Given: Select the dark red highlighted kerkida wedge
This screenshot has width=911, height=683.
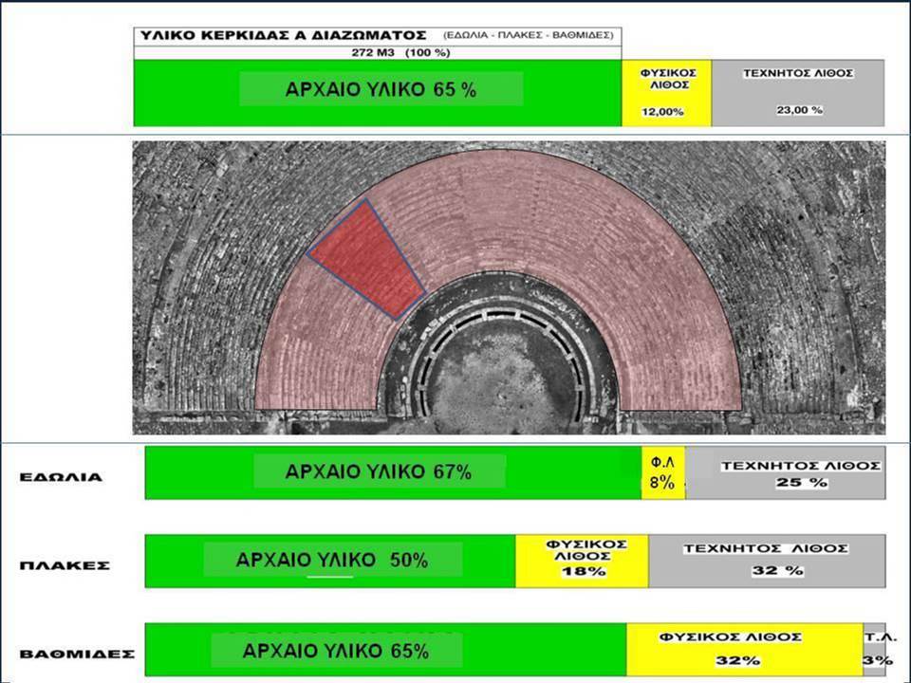Looking at the screenshot, I should (x=367, y=260).
